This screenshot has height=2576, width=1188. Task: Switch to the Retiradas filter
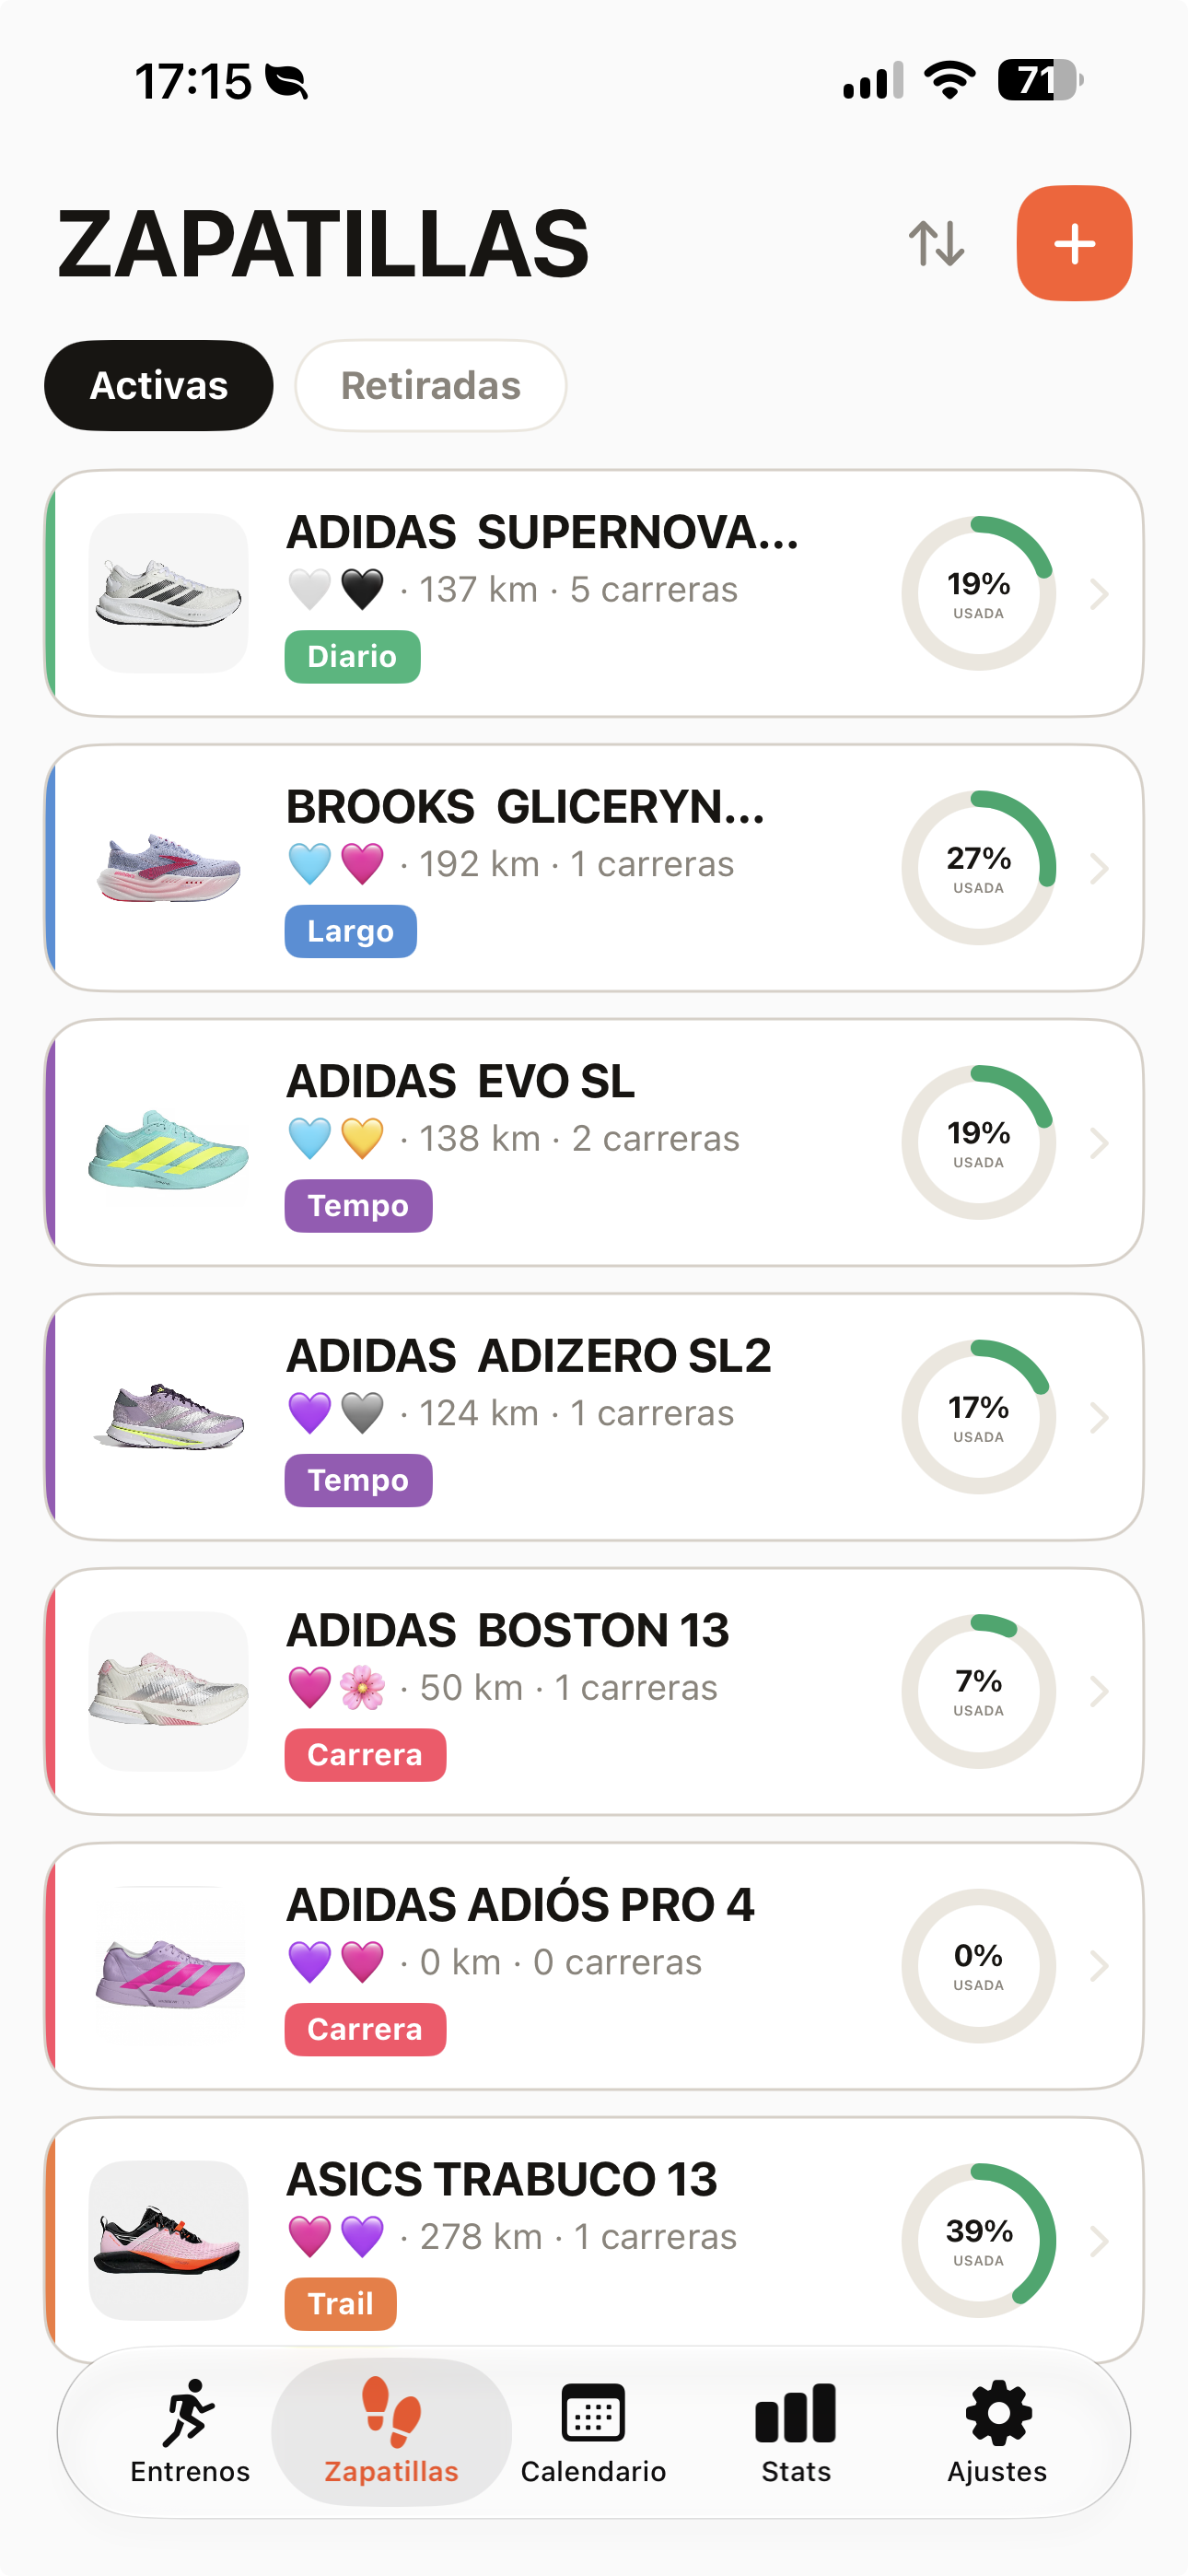click(x=431, y=386)
